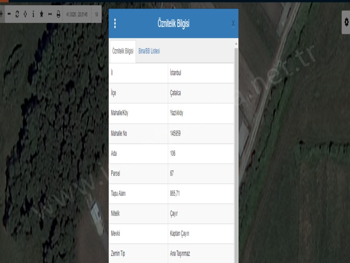
Task: Switch to the Bina/BB Listesi tab
Action: [149, 51]
